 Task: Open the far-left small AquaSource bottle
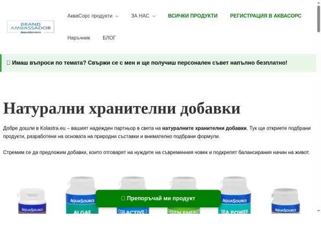[32, 201]
